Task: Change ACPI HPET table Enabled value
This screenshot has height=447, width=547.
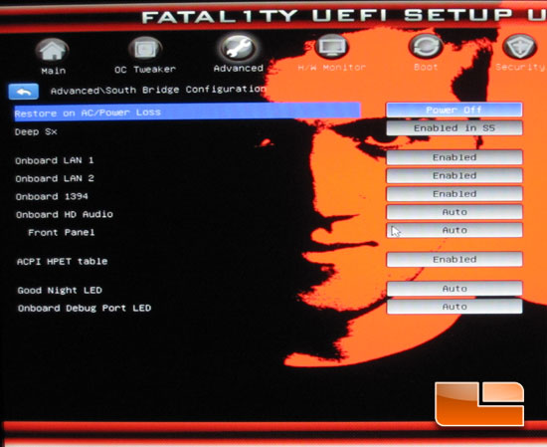Action: (x=455, y=260)
